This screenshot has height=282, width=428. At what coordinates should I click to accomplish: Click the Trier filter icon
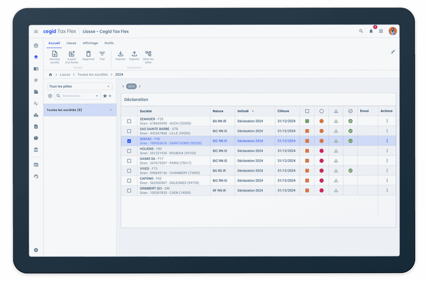[102, 54]
